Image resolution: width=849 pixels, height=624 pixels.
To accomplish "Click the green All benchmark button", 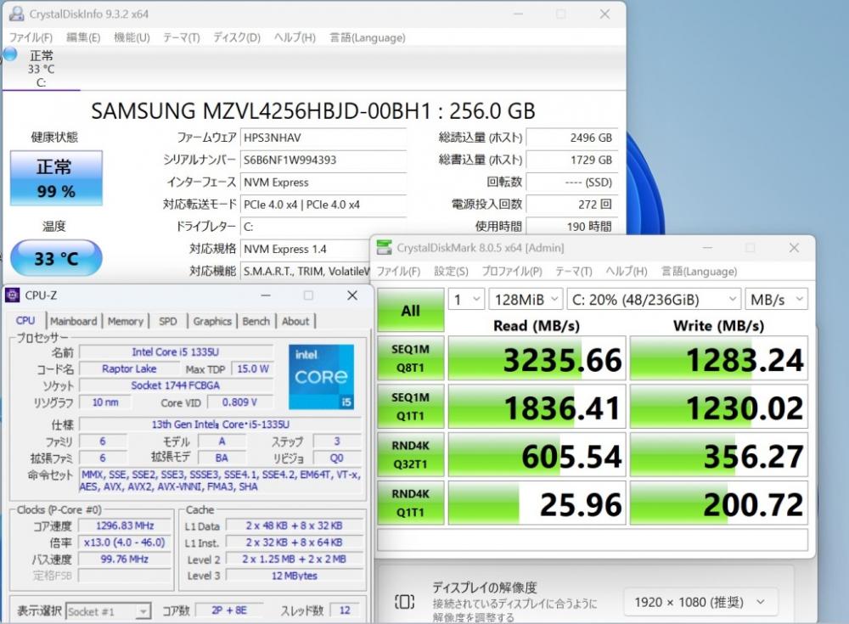I will pyautogui.click(x=410, y=310).
